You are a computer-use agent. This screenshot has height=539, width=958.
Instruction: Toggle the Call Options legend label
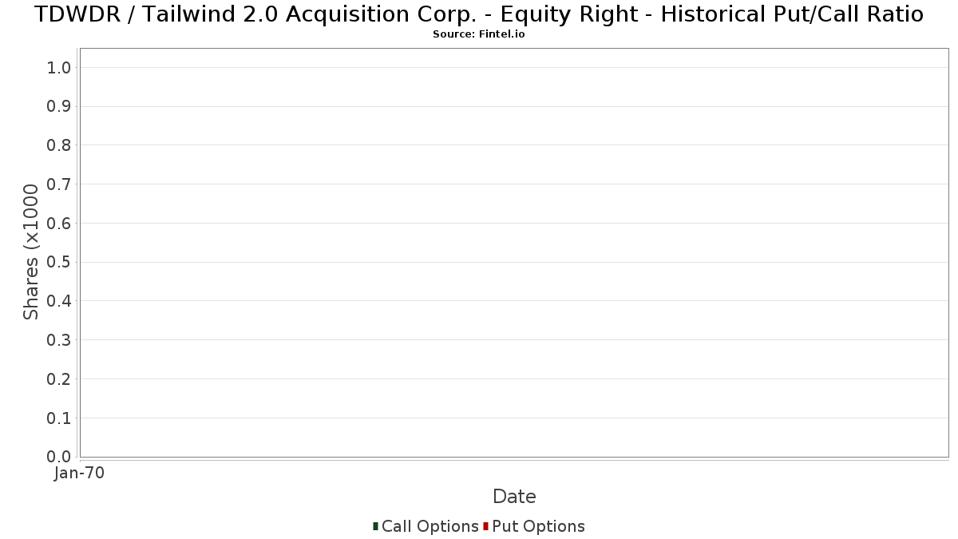coord(430,526)
